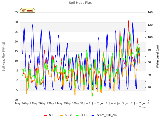This screenshot has width=161, height=120.
Task: Click the 80 tick on right axis
Action: click(x=149, y=50)
